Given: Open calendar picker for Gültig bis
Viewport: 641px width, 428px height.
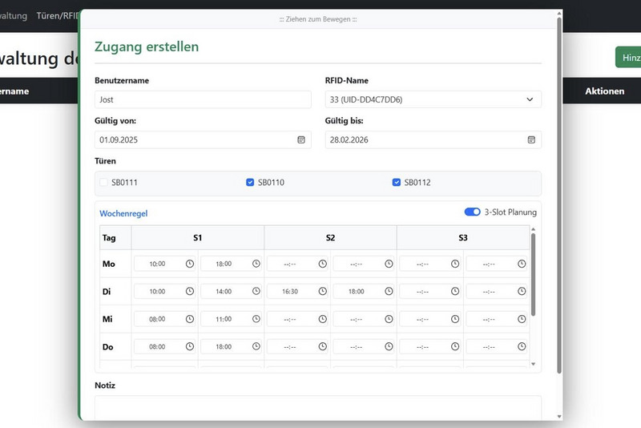Looking at the screenshot, I should (x=531, y=139).
